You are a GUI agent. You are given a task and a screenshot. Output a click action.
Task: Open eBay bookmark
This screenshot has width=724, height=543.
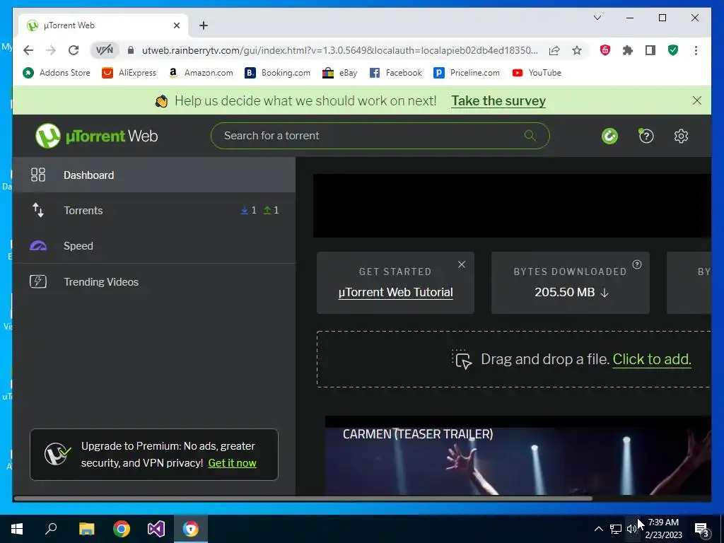[340, 73]
